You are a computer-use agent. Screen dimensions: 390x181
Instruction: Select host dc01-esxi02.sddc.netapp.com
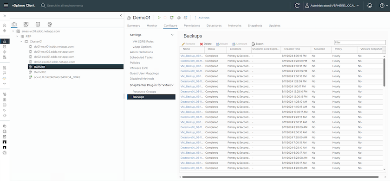54,52
